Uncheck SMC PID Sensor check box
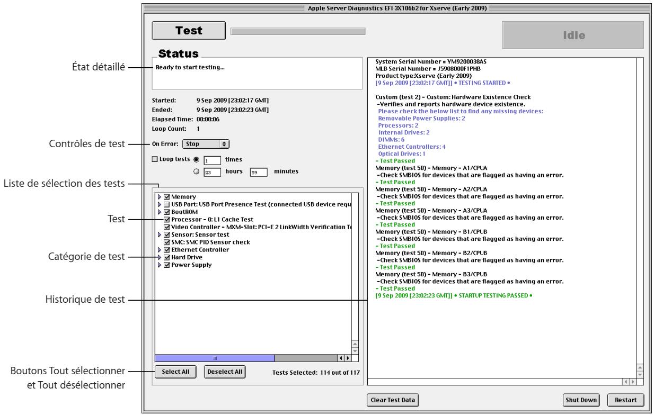The image size is (654, 415). pyautogui.click(x=167, y=242)
